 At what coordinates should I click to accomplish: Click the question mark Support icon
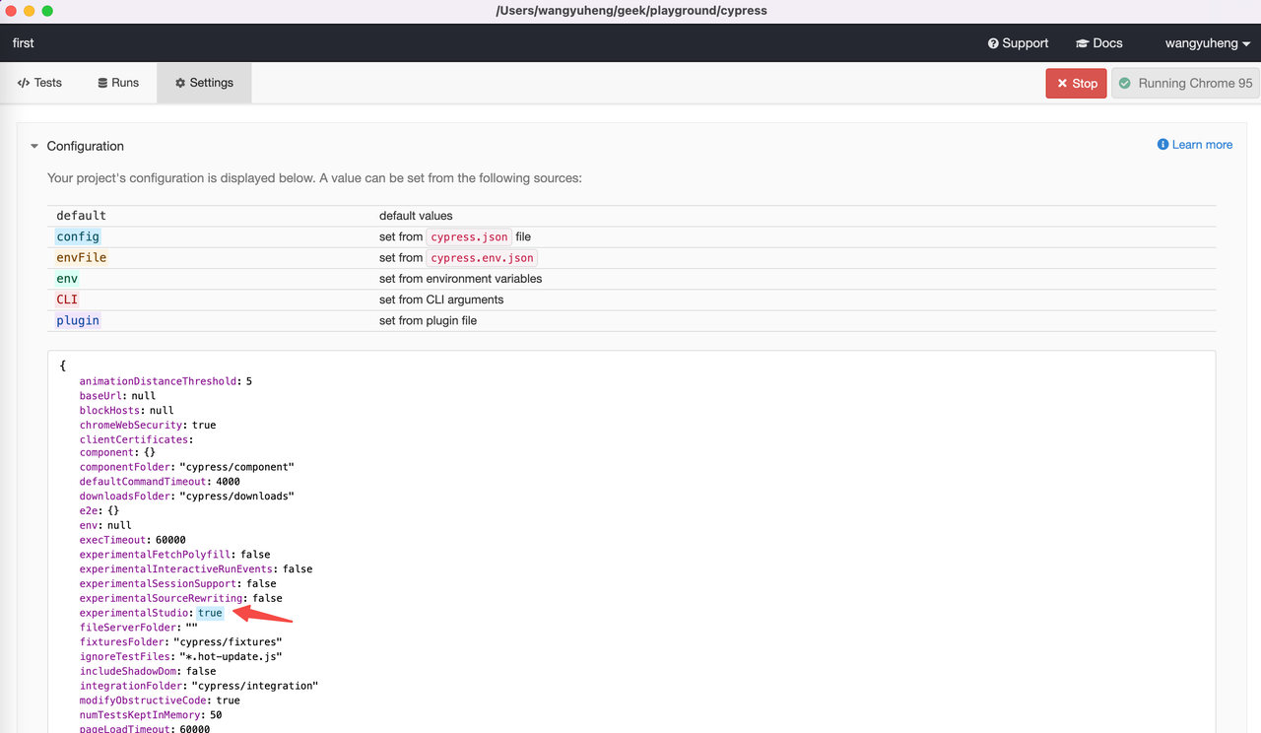[x=993, y=43]
